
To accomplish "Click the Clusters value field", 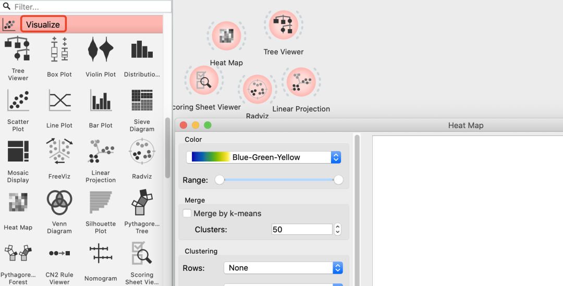I will coord(302,229).
